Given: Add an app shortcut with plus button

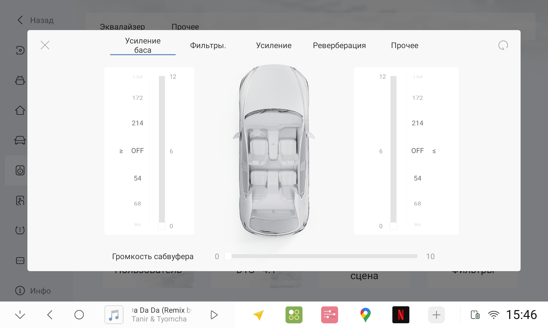Looking at the screenshot, I should [436, 315].
